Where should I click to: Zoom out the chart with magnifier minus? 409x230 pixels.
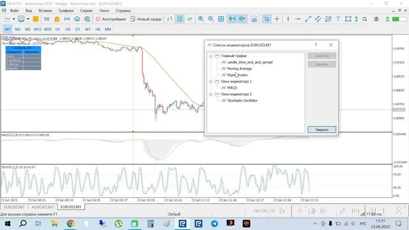point(211,19)
